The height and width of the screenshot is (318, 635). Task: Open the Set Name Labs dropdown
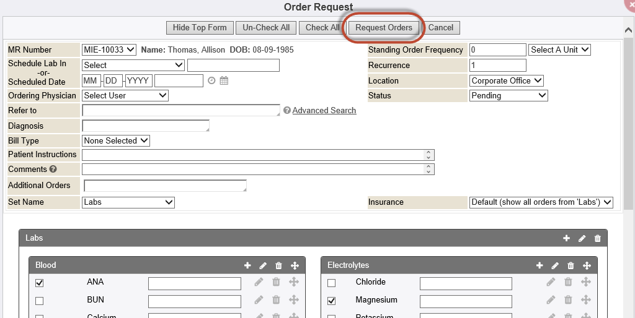(128, 202)
